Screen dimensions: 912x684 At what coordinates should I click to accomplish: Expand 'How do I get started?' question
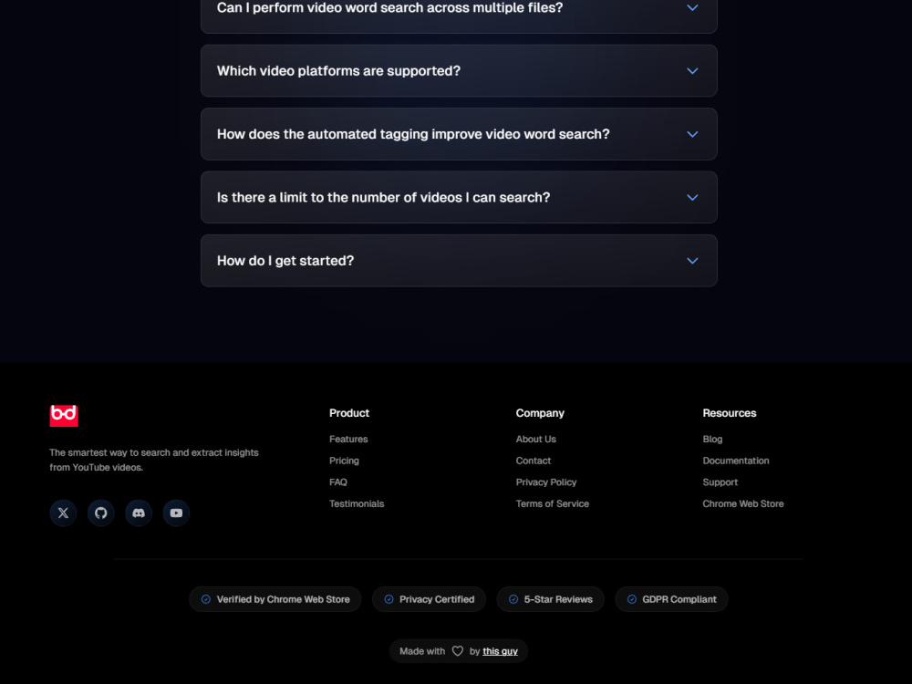(x=459, y=261)
